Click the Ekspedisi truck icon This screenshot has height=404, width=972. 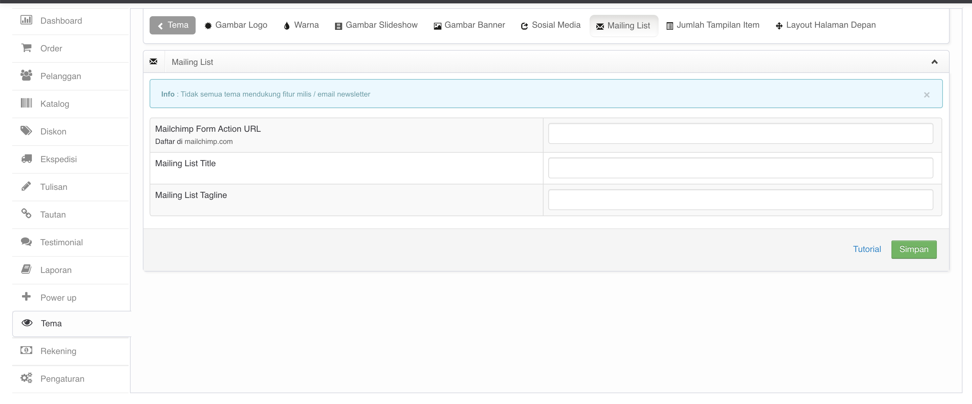pyautogui.click(x=26, y=158)
